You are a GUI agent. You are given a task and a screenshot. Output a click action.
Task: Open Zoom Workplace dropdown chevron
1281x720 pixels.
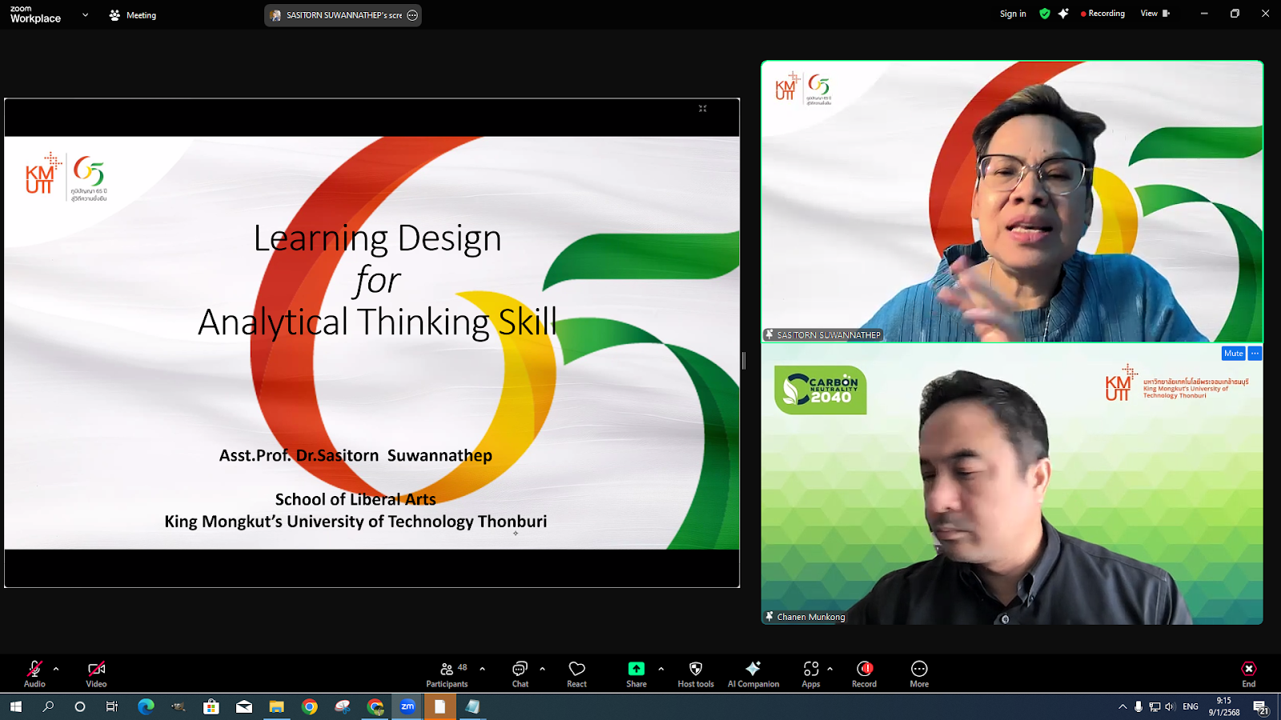(85, 15)
